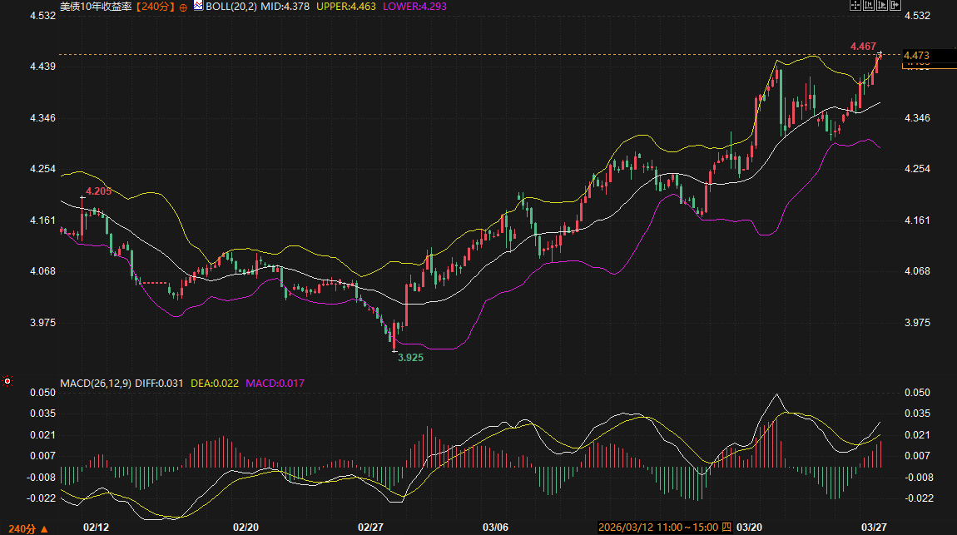Click the play-forward chart axis icon
957x535 pixels.
click(x=882, y=5)
